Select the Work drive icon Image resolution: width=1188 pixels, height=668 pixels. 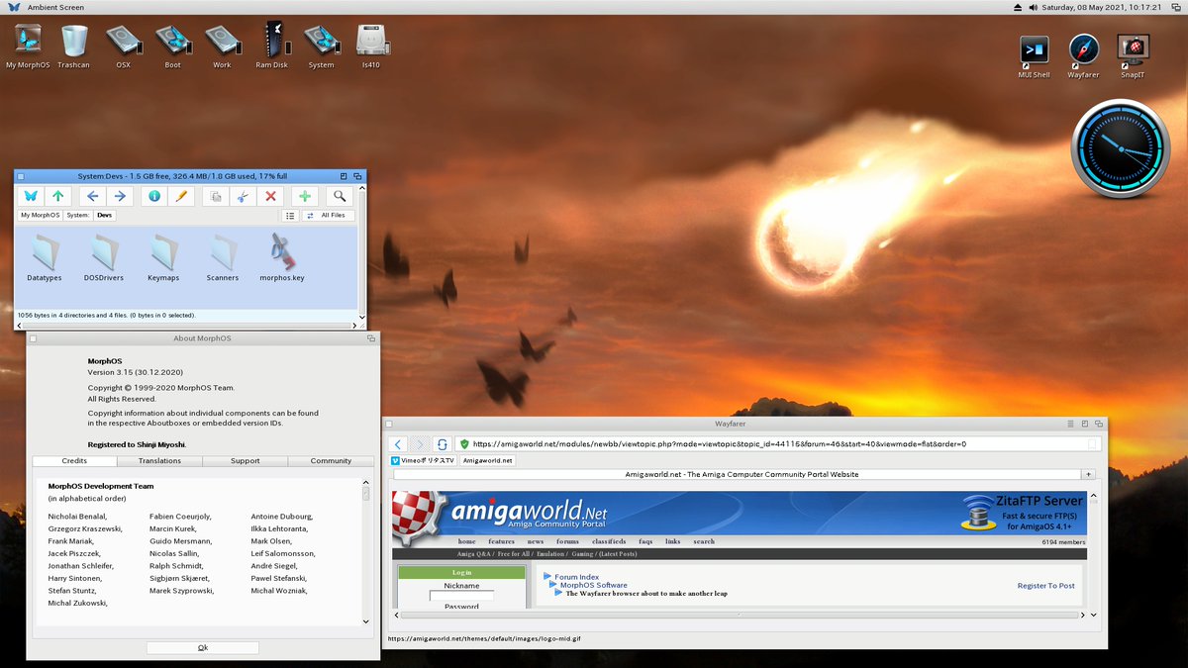click(x=222, y=46)
